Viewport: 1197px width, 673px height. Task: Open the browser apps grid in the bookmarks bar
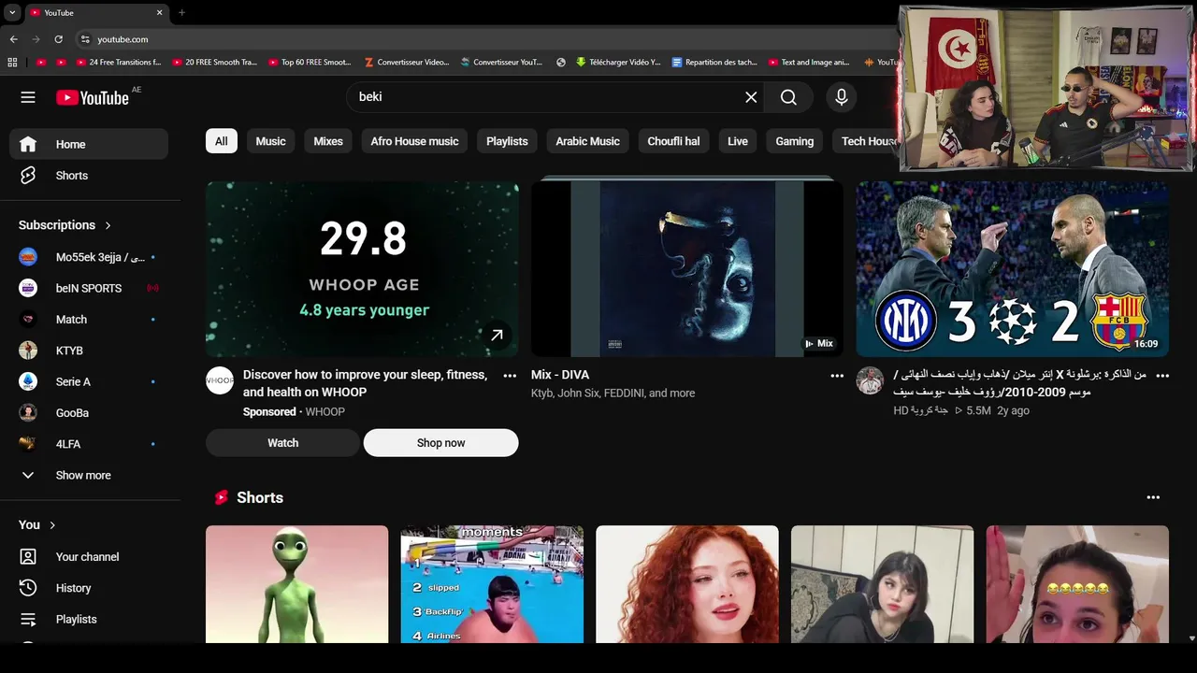coord(12,63)
